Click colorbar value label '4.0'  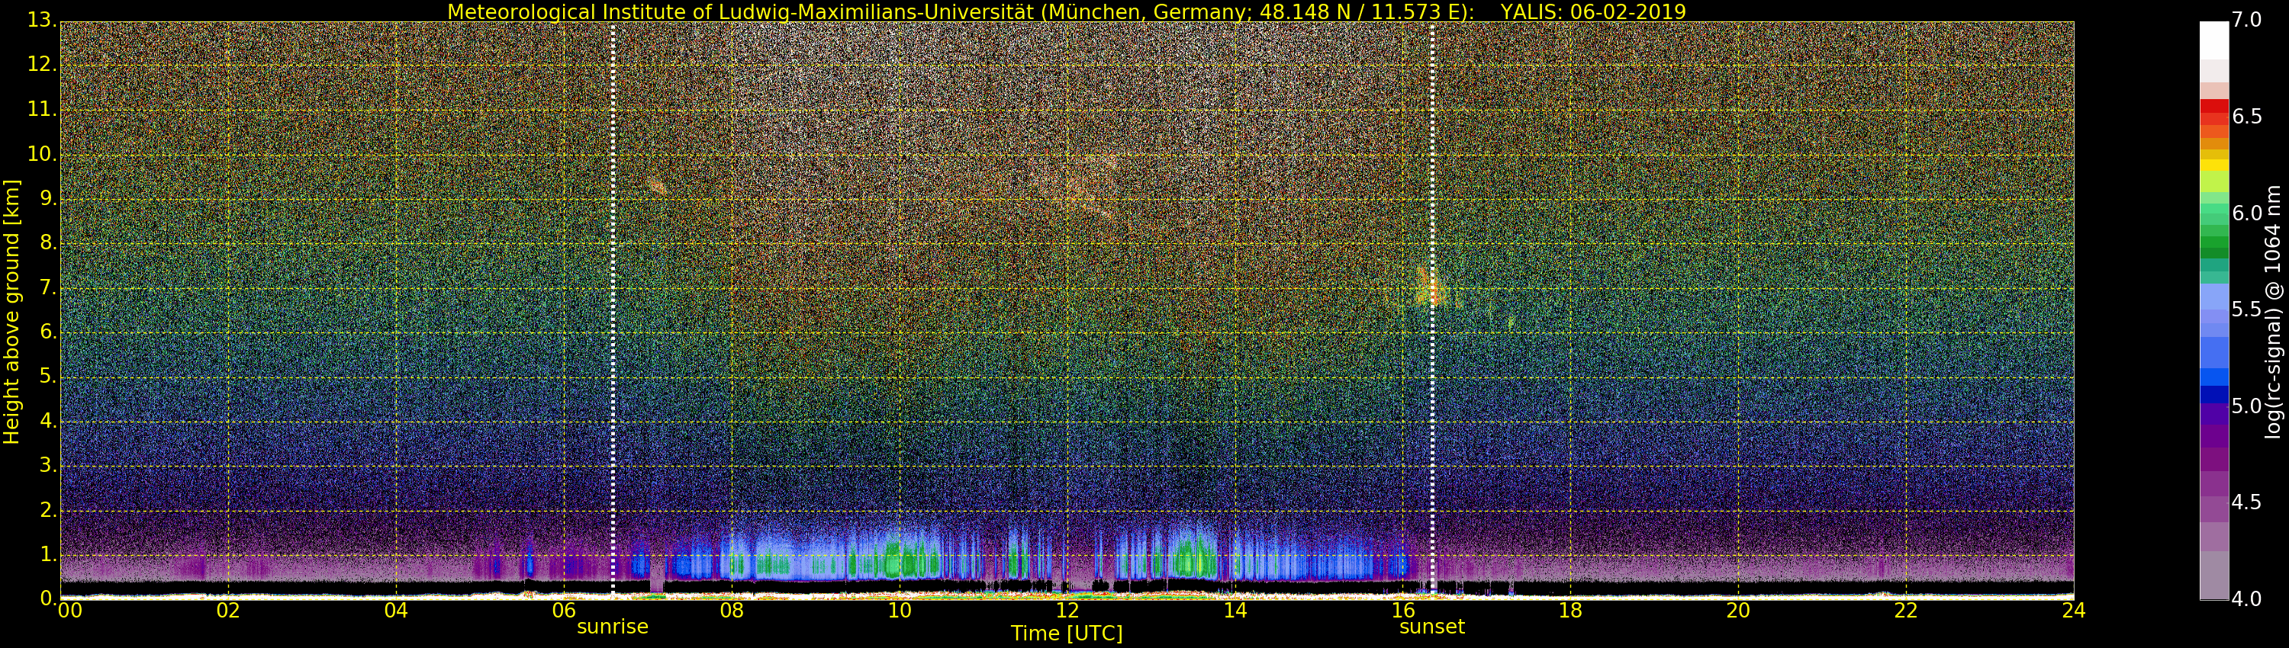pos(2246,599)
